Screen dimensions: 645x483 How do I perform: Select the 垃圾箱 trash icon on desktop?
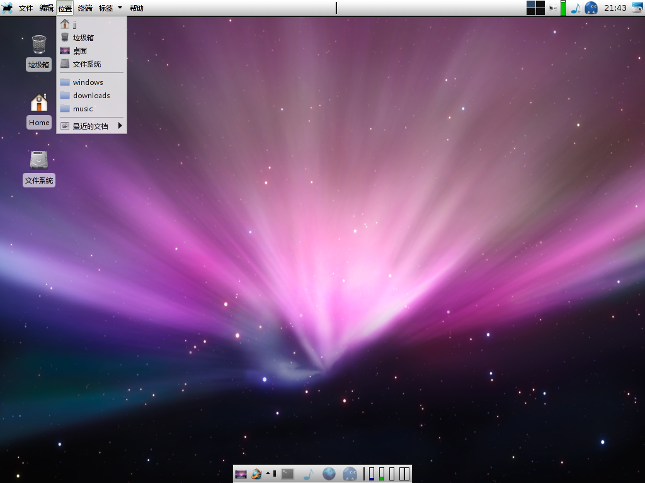[39, 45]
